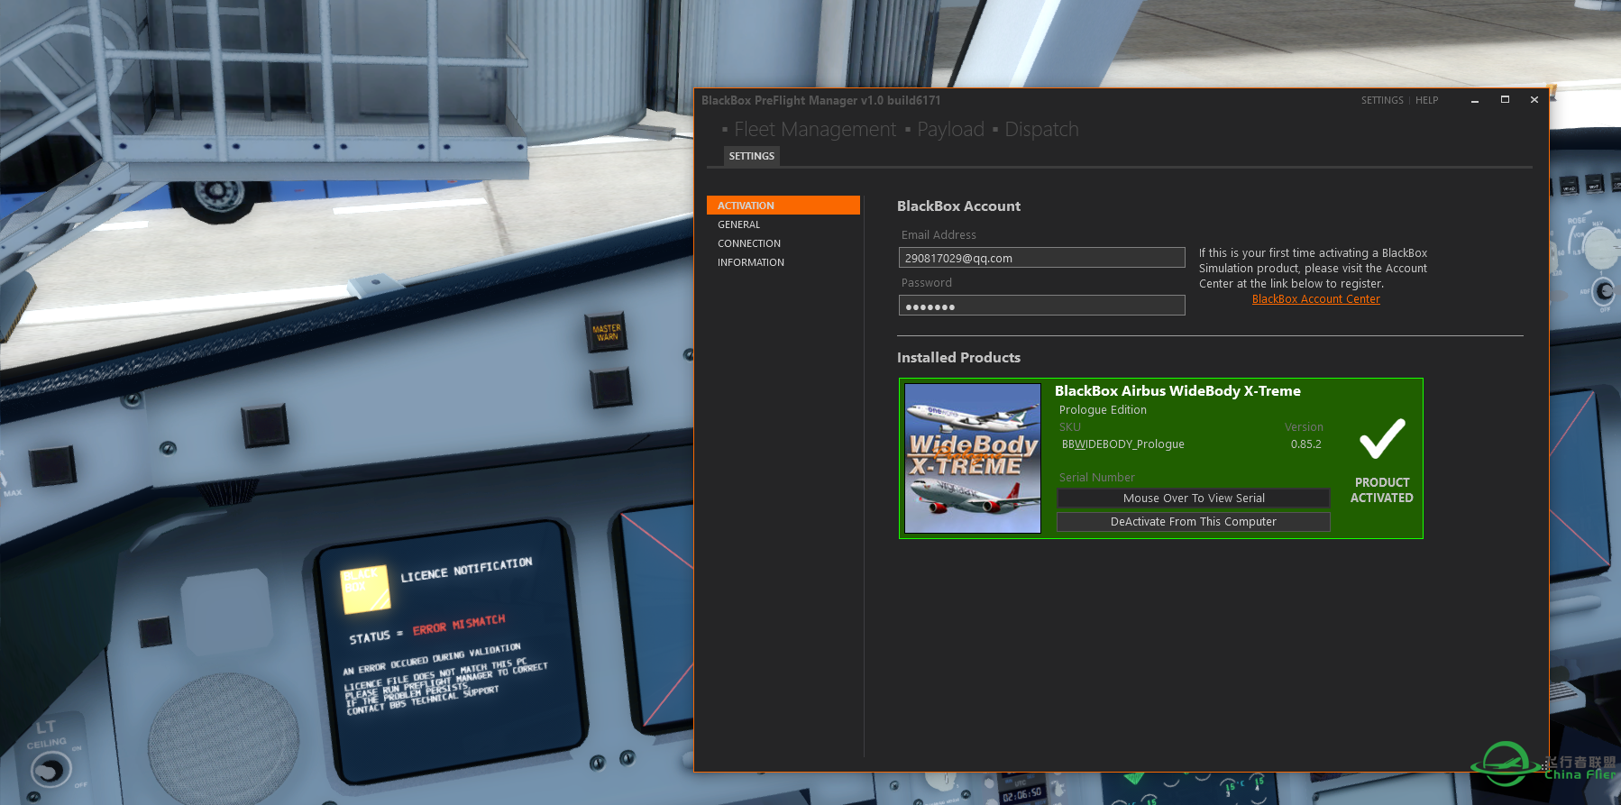Click the WideBody X-Treme product thumbnail
Screen dimensions: 1621x805
click(x=972, y=458)
